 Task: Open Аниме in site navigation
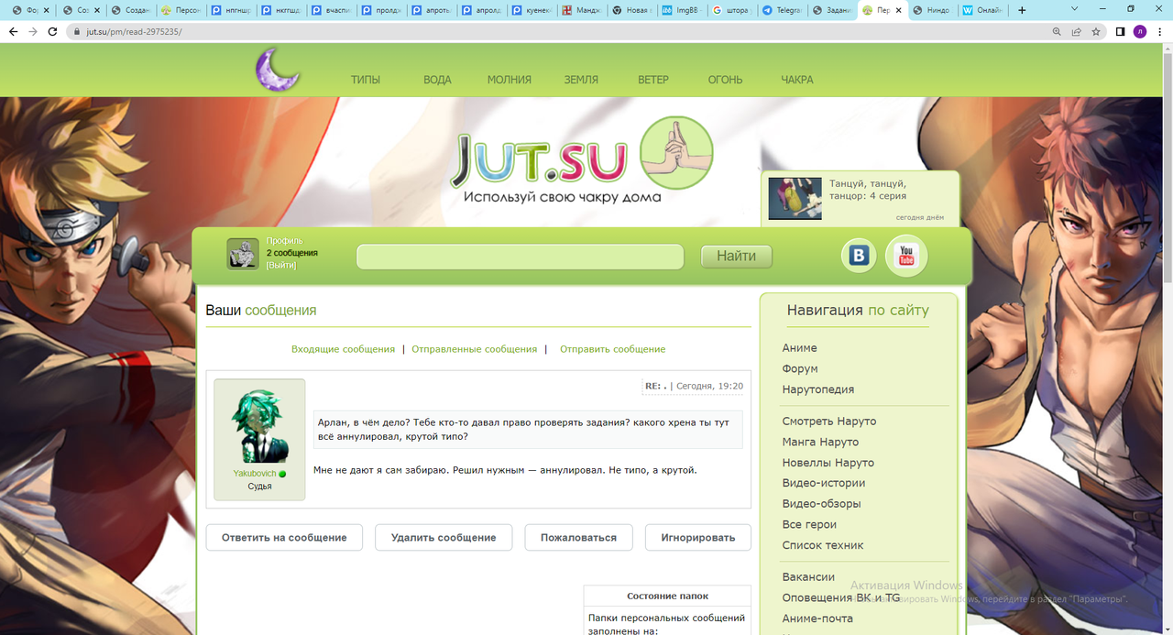pyautogui.click(x=800, y=348)
